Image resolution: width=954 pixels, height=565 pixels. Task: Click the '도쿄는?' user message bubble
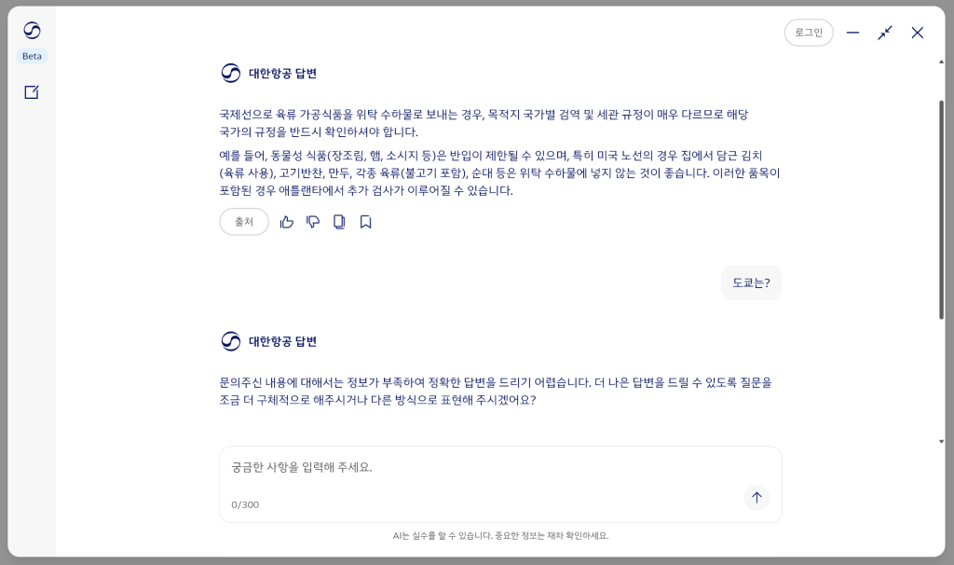click(x=751, y=282)
